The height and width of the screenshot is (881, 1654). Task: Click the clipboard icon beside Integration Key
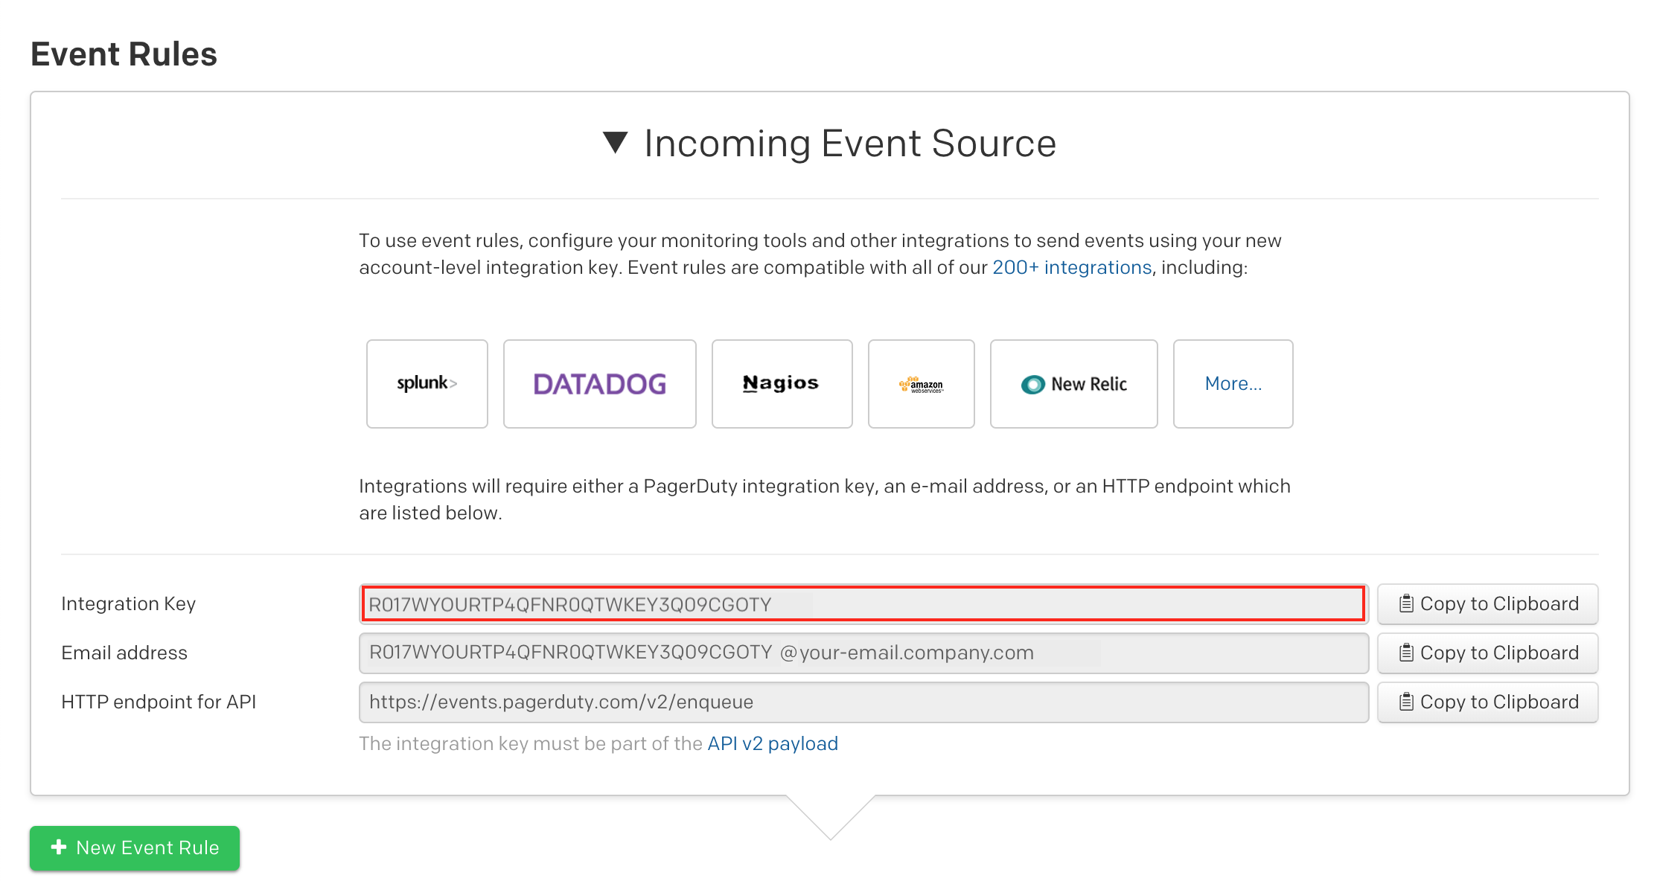tap(1405, 603)
